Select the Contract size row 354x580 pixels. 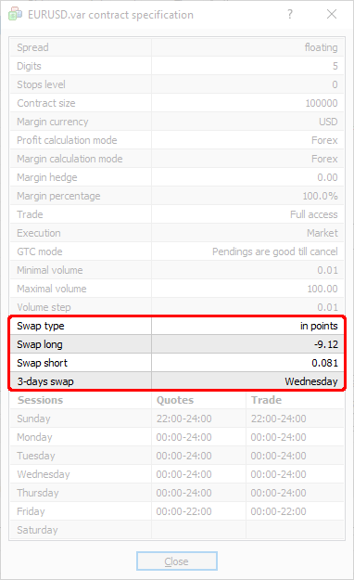(x=177, y=103)
